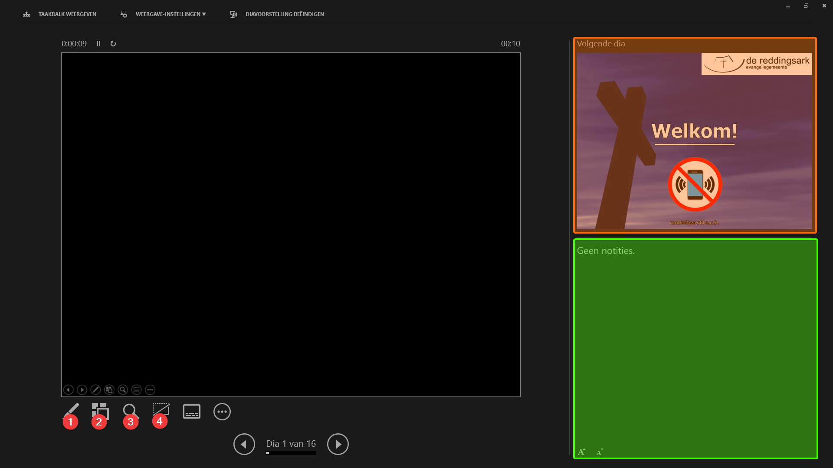
Task: Advance to next slide using large arrow
Action: click(338, 444)
